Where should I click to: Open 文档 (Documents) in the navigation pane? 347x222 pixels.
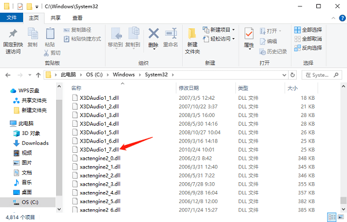pyautogui.click(x=23, y=172)
